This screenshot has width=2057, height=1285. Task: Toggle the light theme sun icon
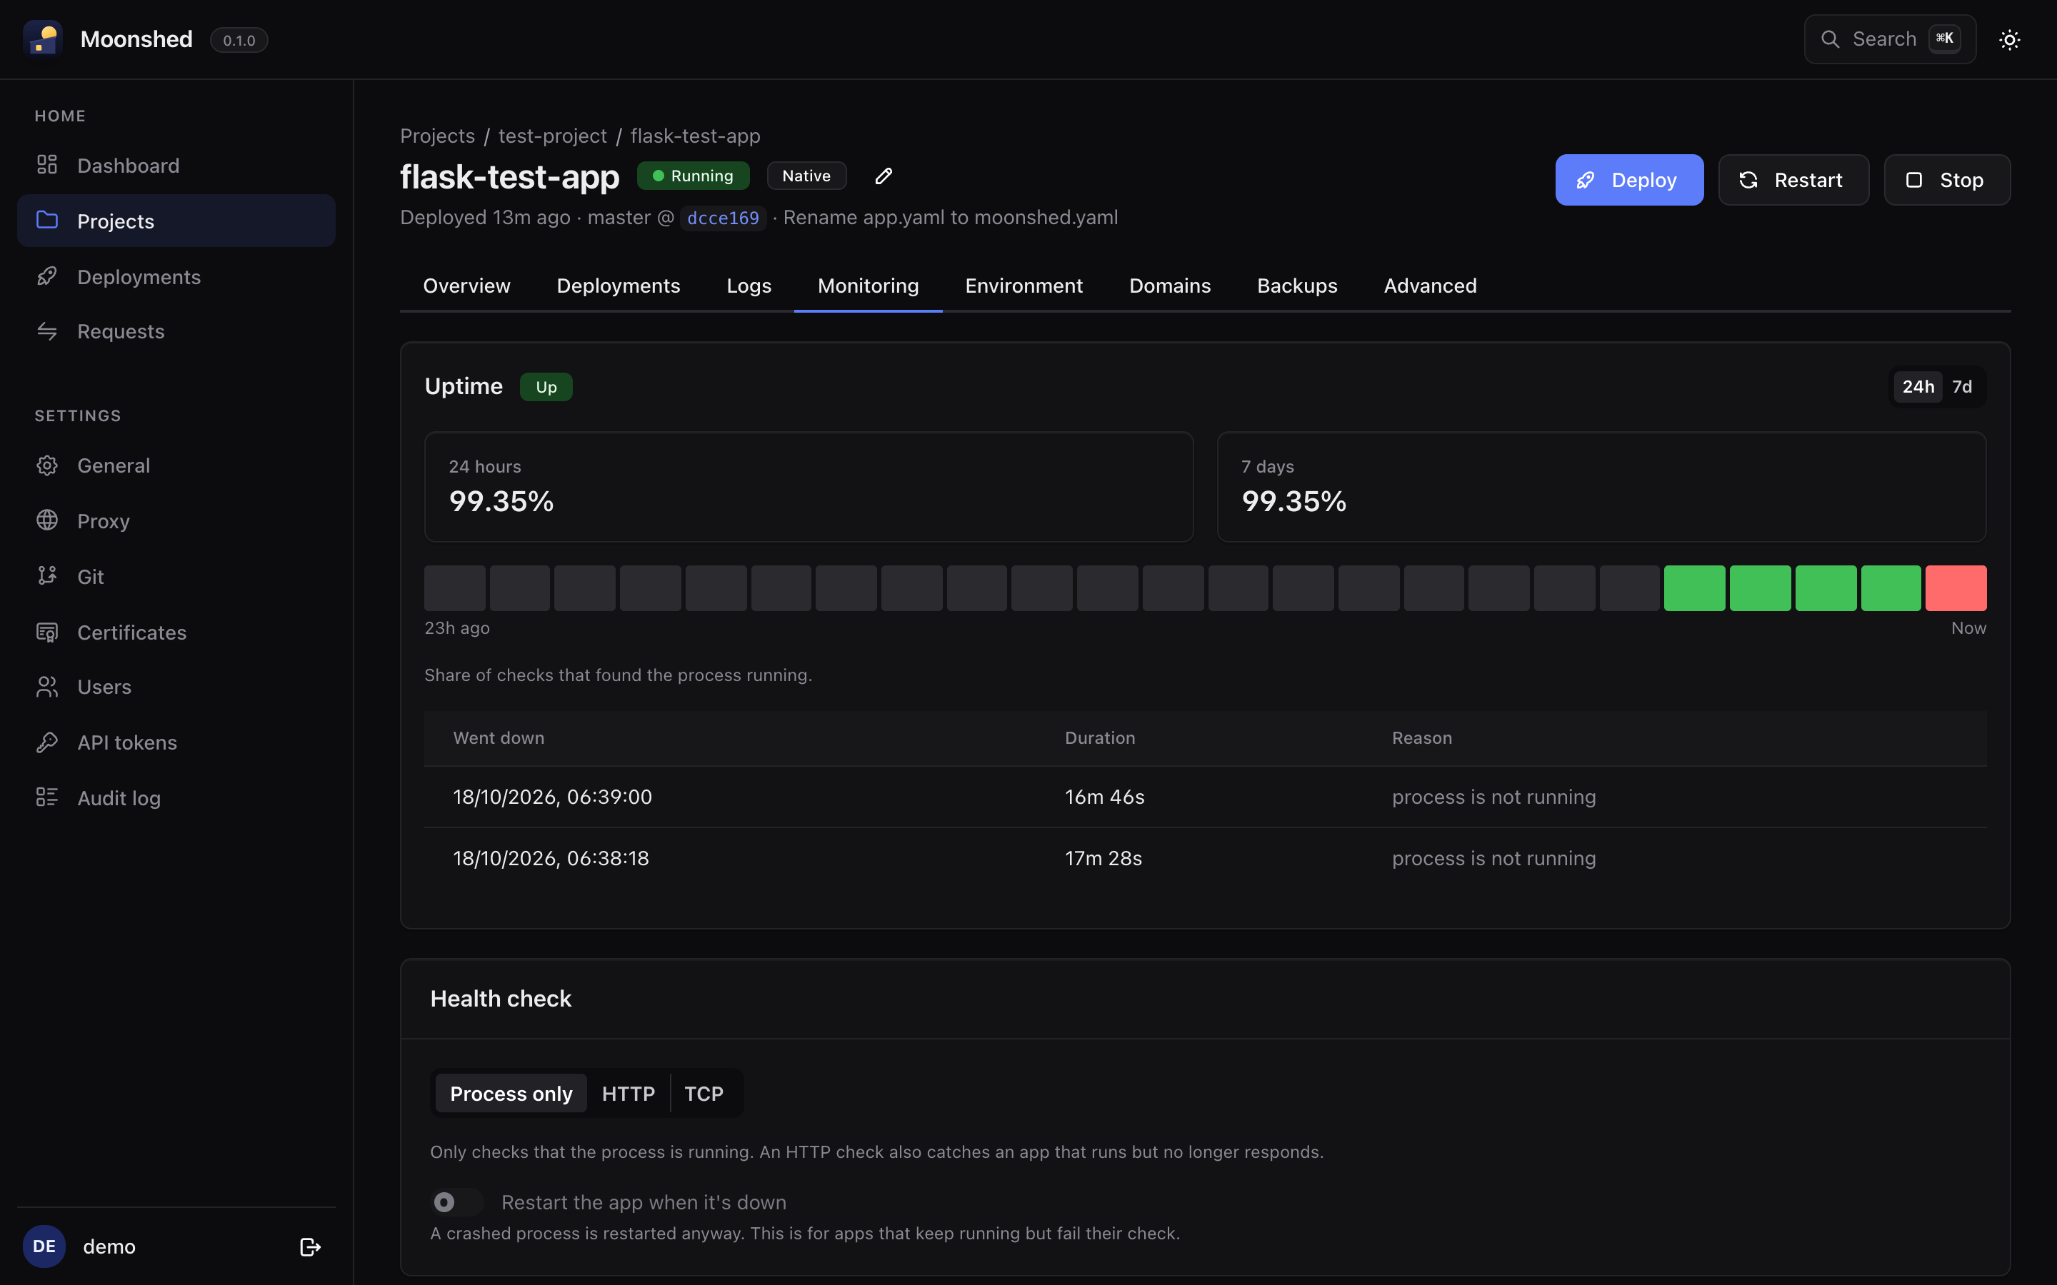(2009, 40)
